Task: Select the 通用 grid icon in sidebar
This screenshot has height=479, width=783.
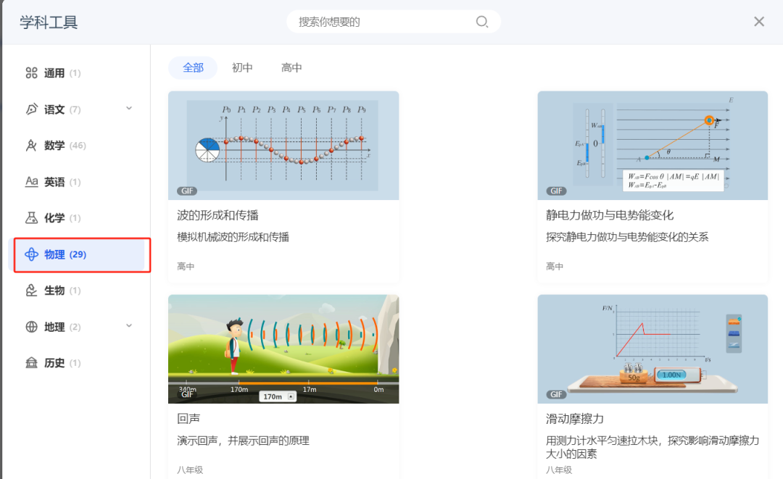Action: pos(30,72)
